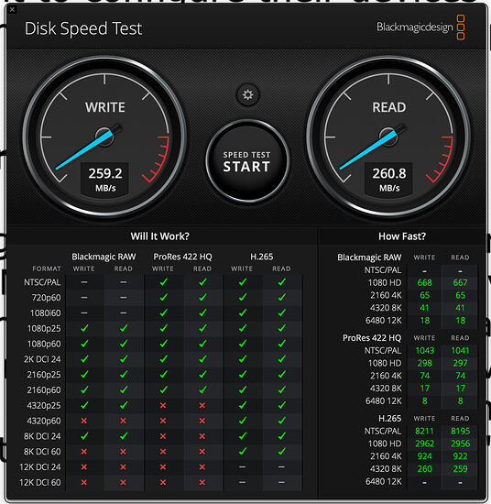Click ProRes 422 HQ header in Will It Work table

pyautogui.click(x=182, y=257)
